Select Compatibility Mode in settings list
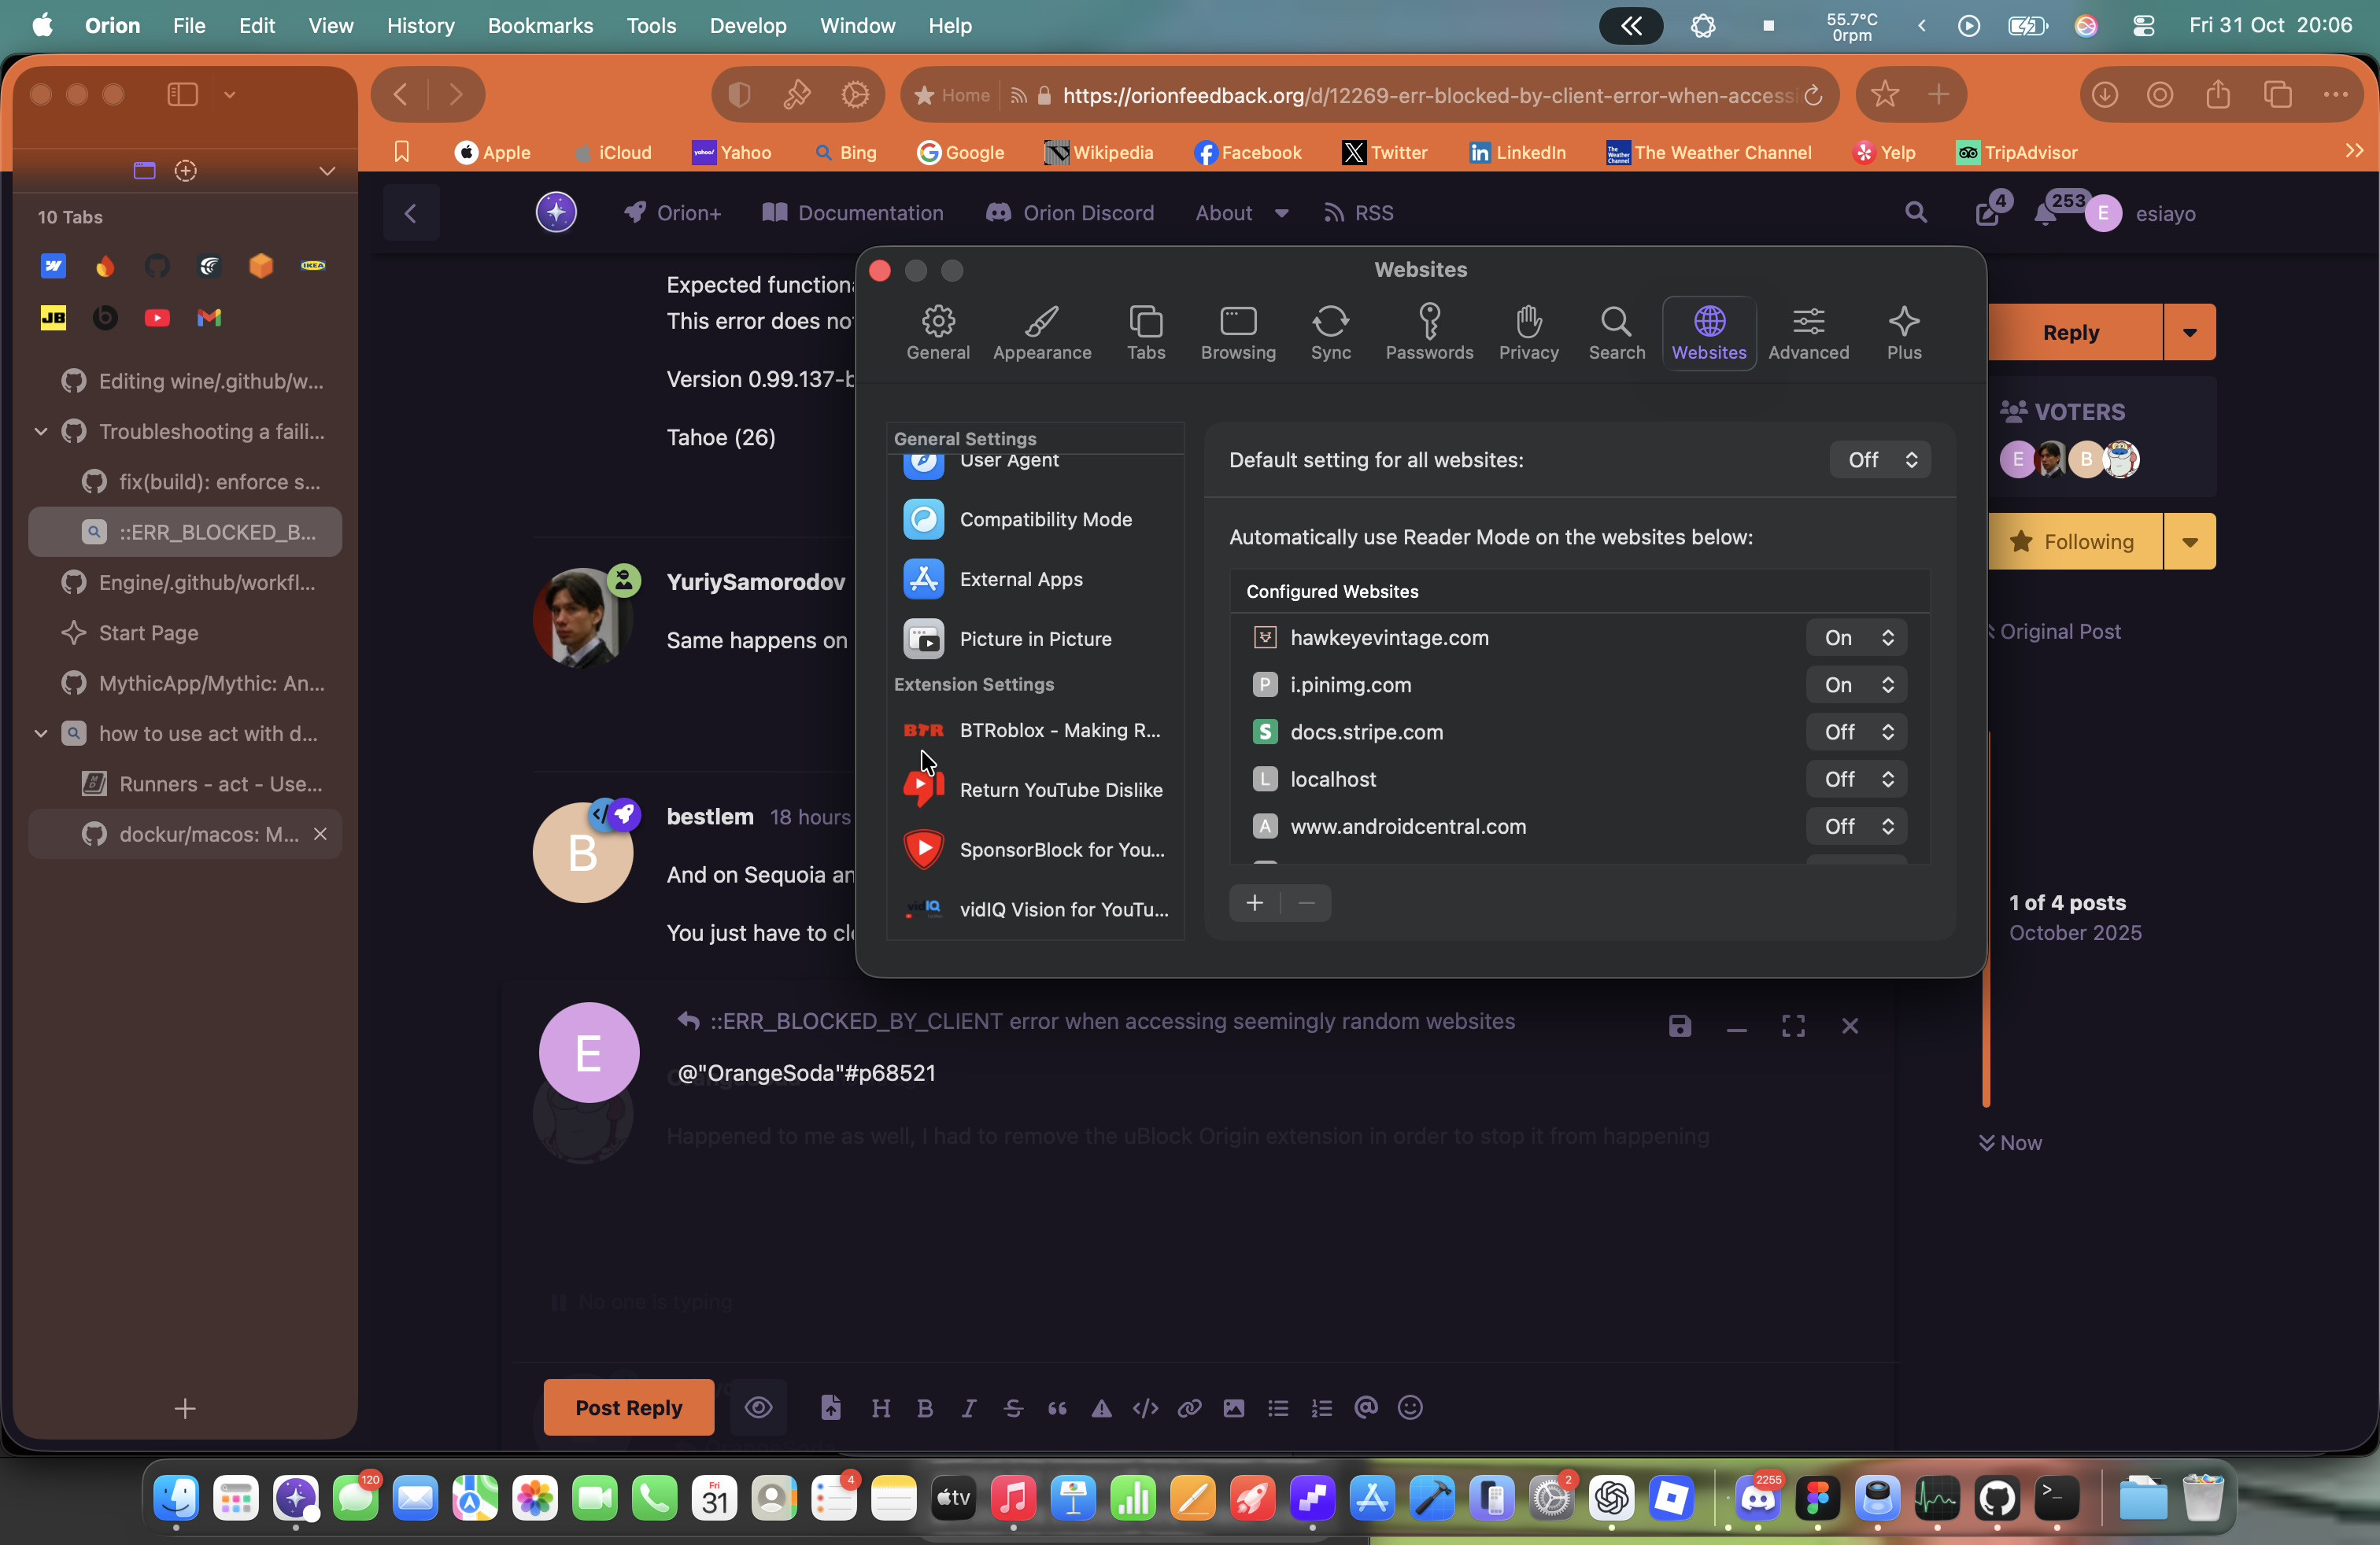 click(x=1044, y=520)
